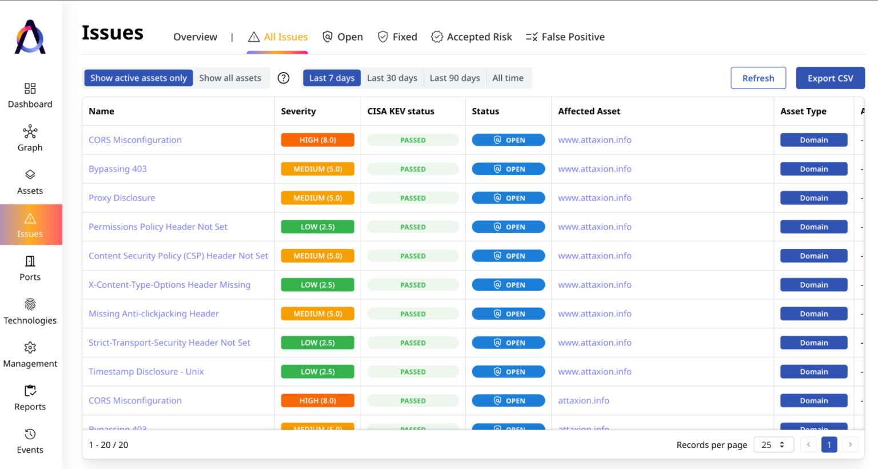Open the CORS Misconfiguration issue
Image resolution: width=878 pixels, height=469 pixels.
pyautogui.click(x=135, y=140)
